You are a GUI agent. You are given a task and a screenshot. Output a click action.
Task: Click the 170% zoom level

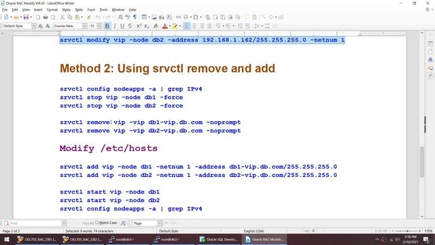(x=428, y=231)
